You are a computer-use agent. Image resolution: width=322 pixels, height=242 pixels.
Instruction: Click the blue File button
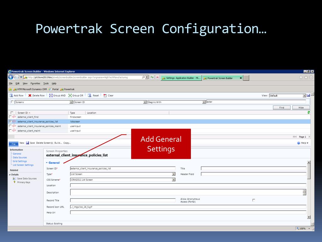tap(13, 144)
